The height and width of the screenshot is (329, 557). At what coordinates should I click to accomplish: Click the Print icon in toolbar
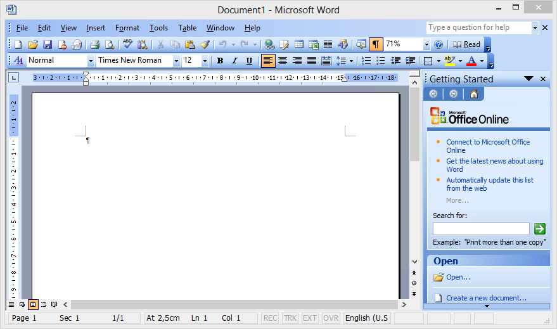(94, 44)
